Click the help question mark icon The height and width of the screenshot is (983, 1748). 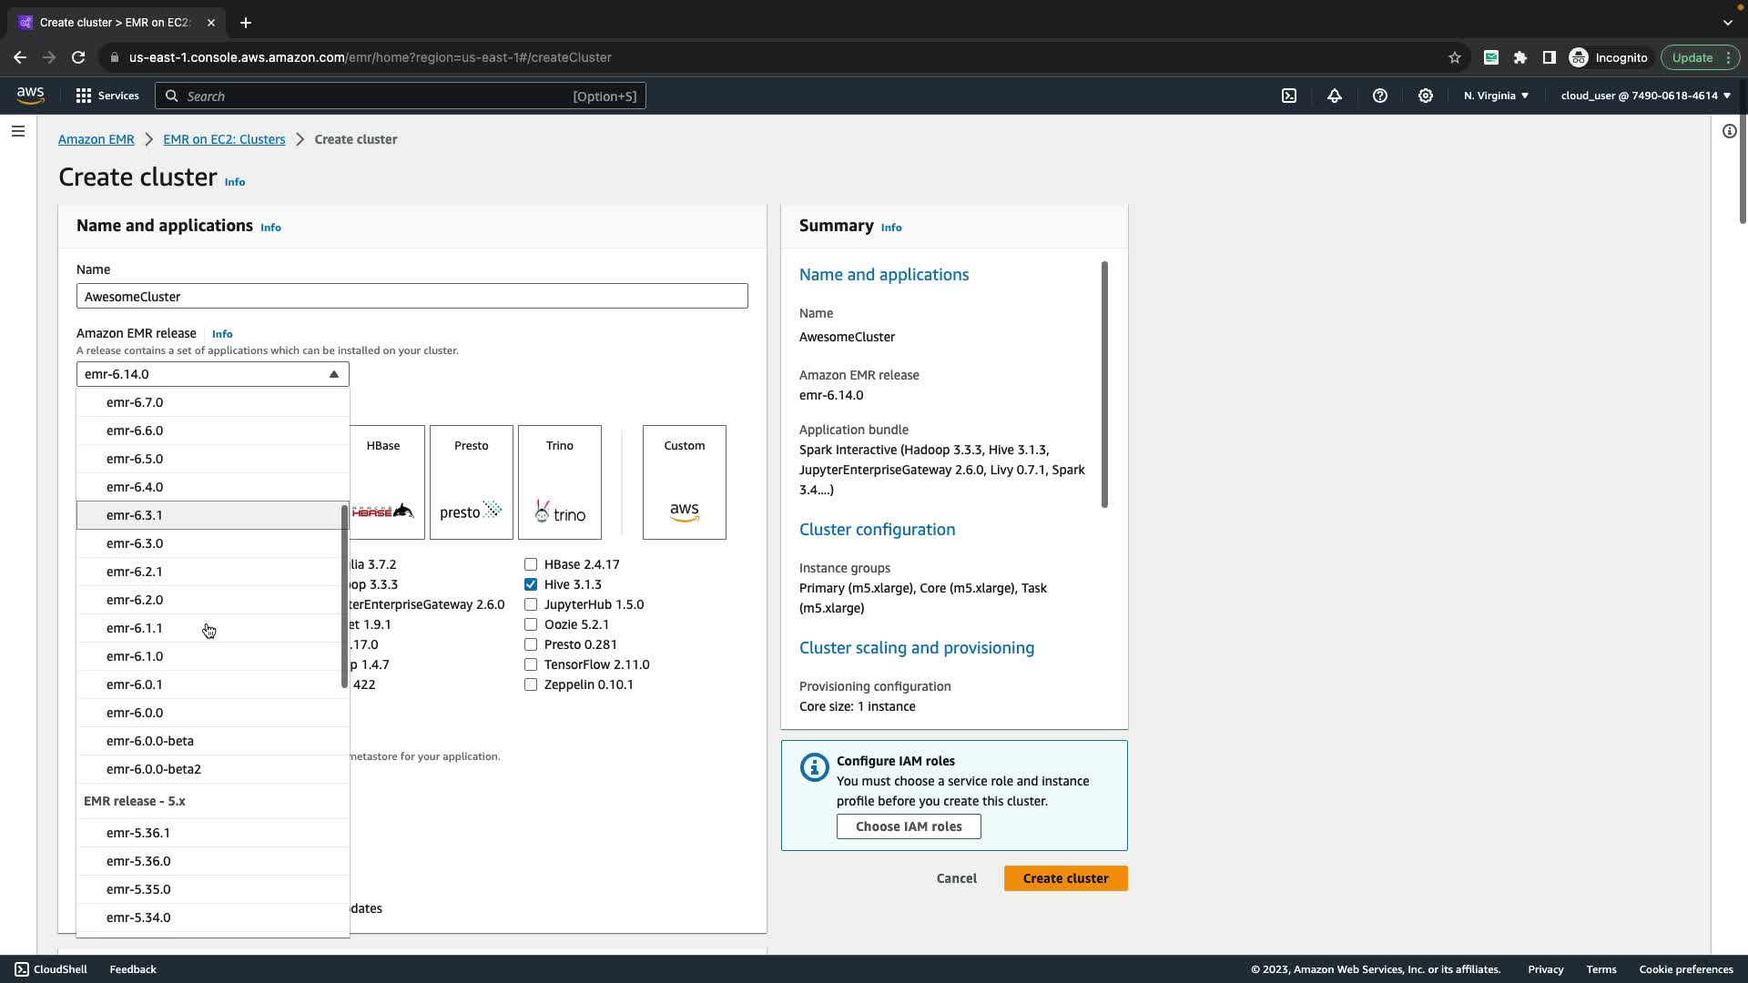coord(1380,96)
